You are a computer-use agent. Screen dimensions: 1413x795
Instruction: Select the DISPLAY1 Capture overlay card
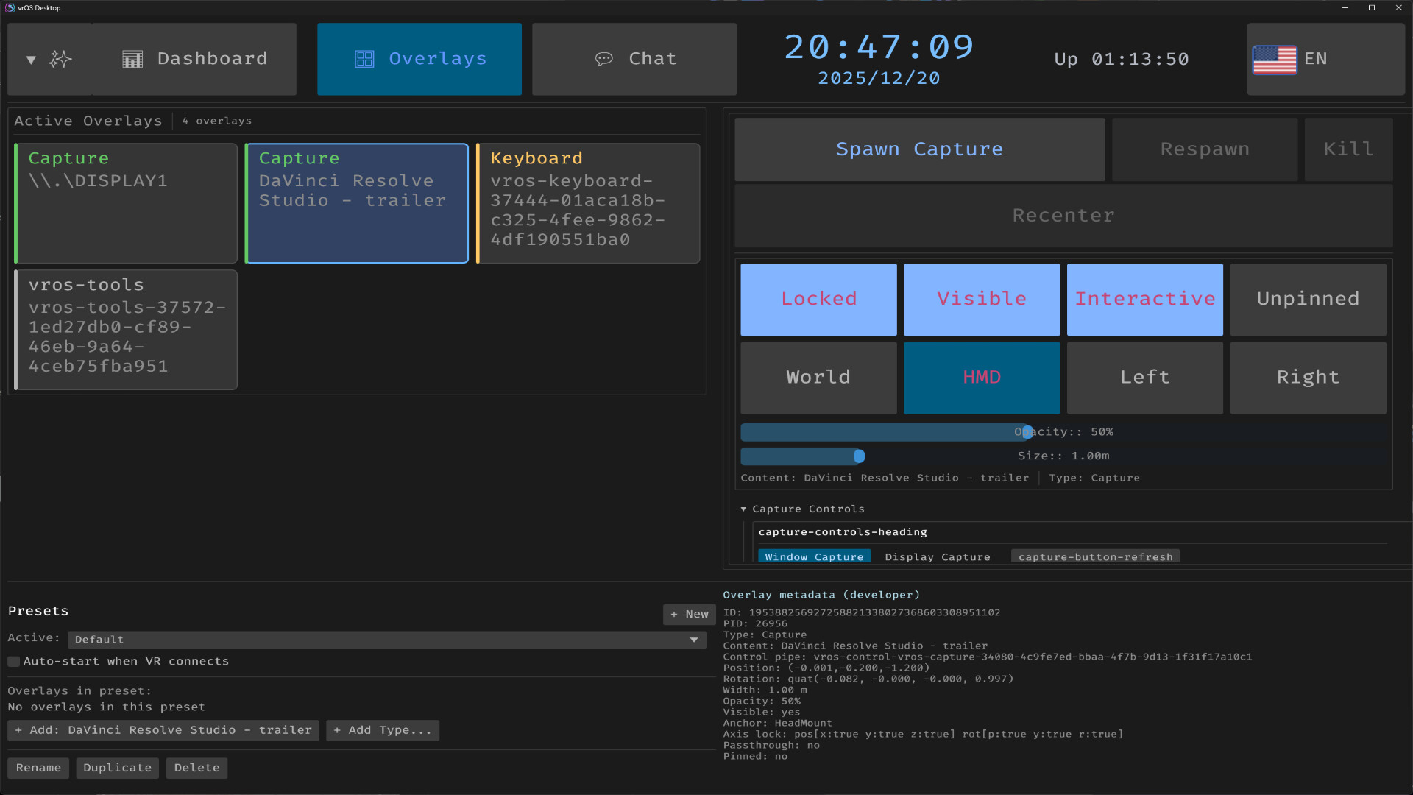(x=125, y=203)
